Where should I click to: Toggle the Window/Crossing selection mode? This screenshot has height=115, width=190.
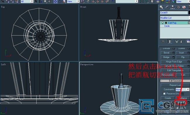(50, 1)
